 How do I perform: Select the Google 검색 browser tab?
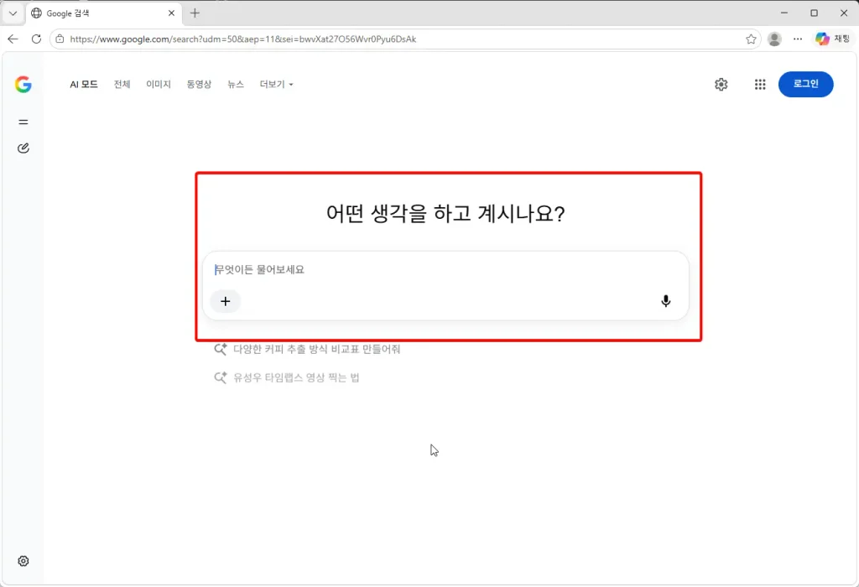(x=102, y=13)
